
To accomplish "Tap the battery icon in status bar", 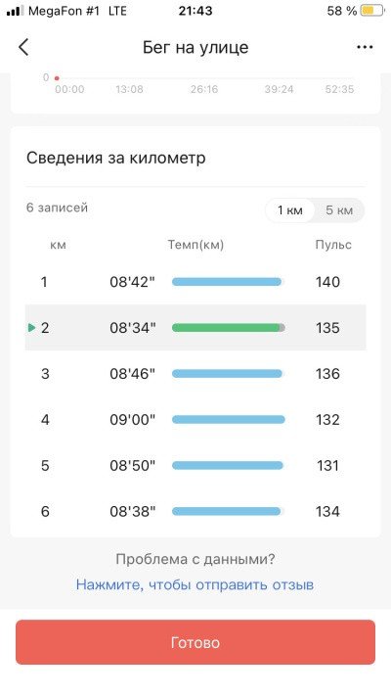I will pos(371,11).
